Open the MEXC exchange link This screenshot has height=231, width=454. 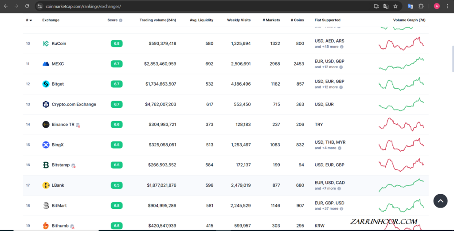coord(58,64)
